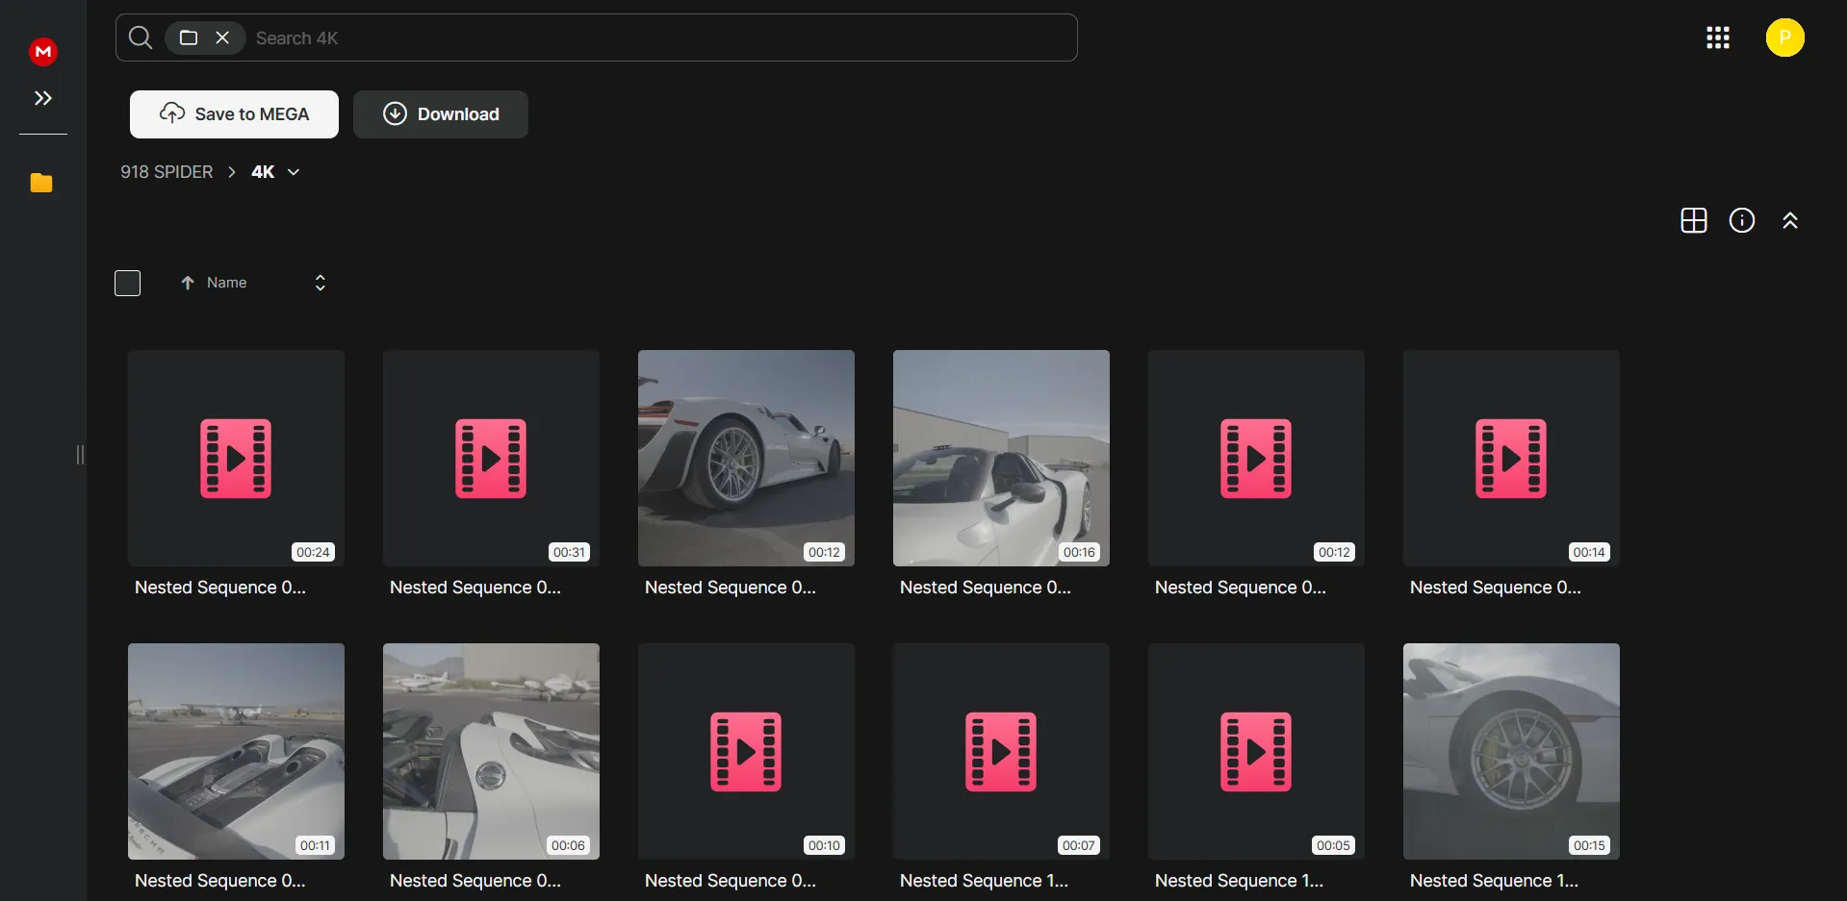Switch view using the grid layout icon
The width and height of the screenshot is (1847, 901).
point(1693,220)
